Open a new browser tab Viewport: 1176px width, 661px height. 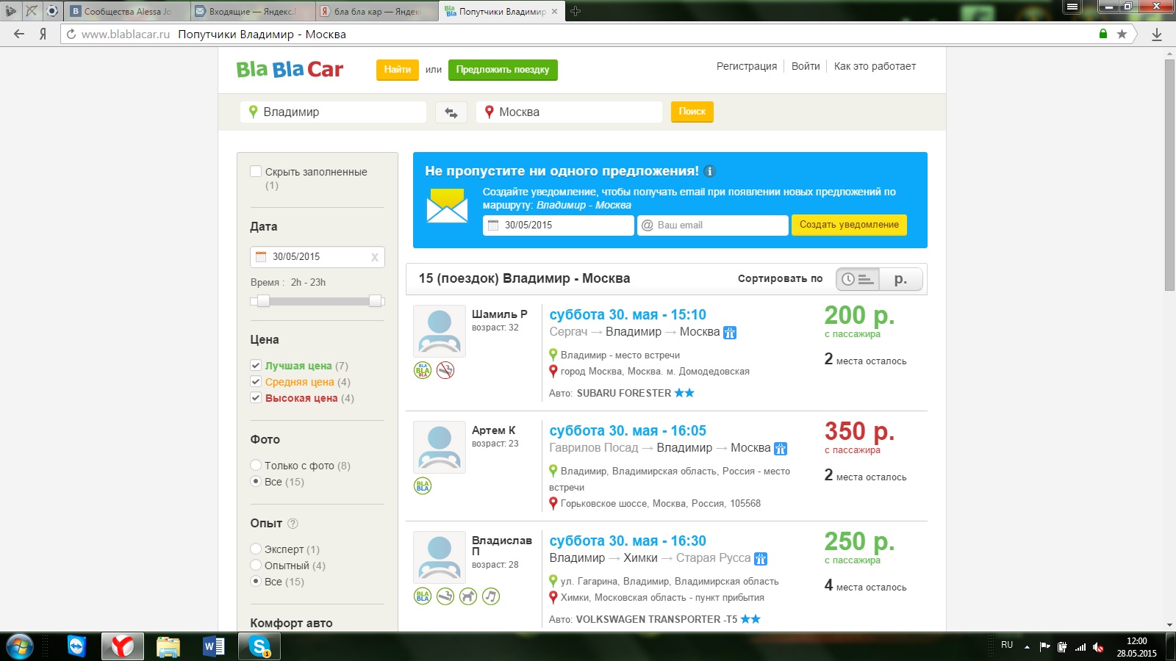576,11
